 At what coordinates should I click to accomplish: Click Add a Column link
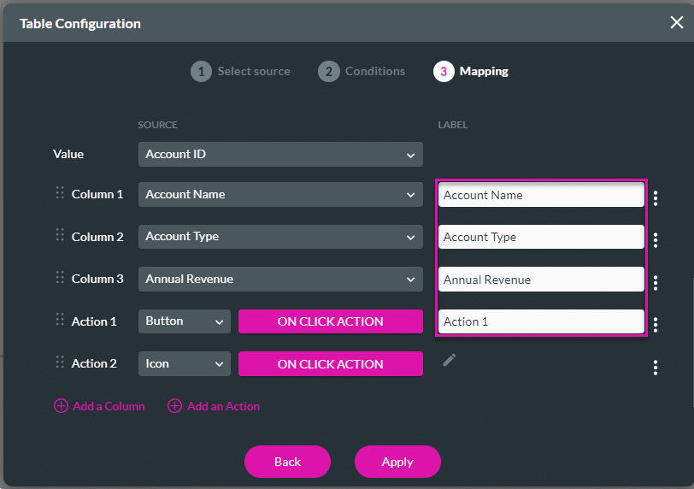click(99, 406)
